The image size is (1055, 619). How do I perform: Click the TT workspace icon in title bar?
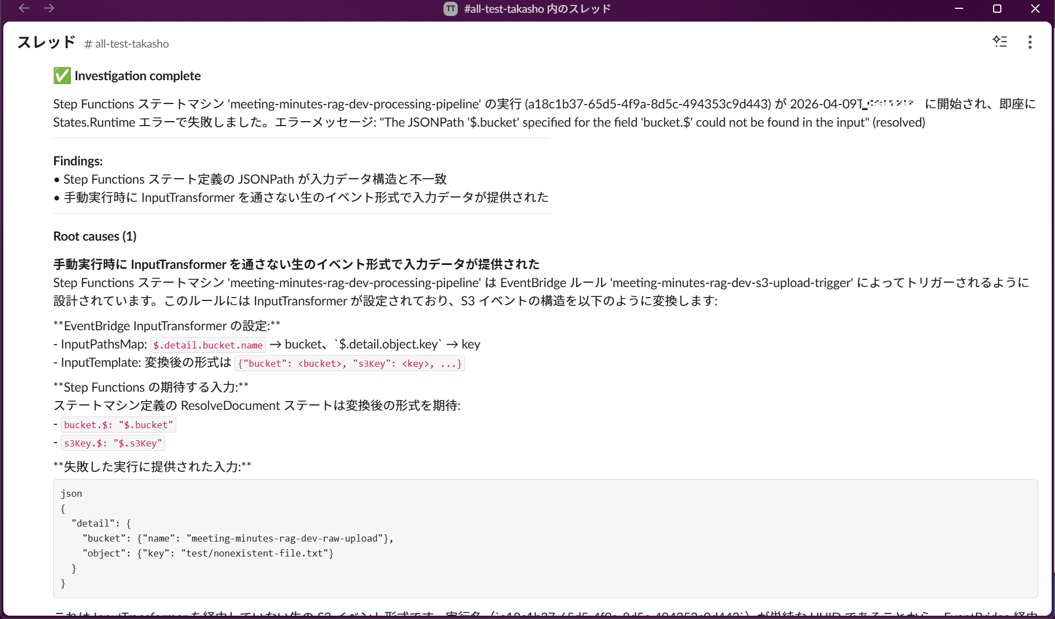(x=451, y=9)
